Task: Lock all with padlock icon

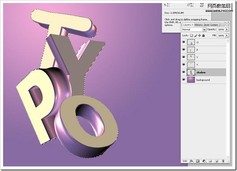Action: click(203, 35)
